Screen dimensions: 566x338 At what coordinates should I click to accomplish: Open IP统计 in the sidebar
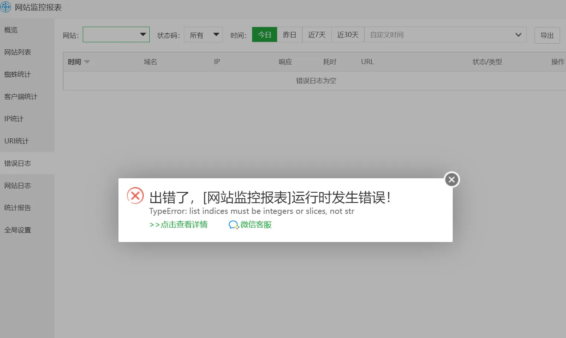coord(27,119)
